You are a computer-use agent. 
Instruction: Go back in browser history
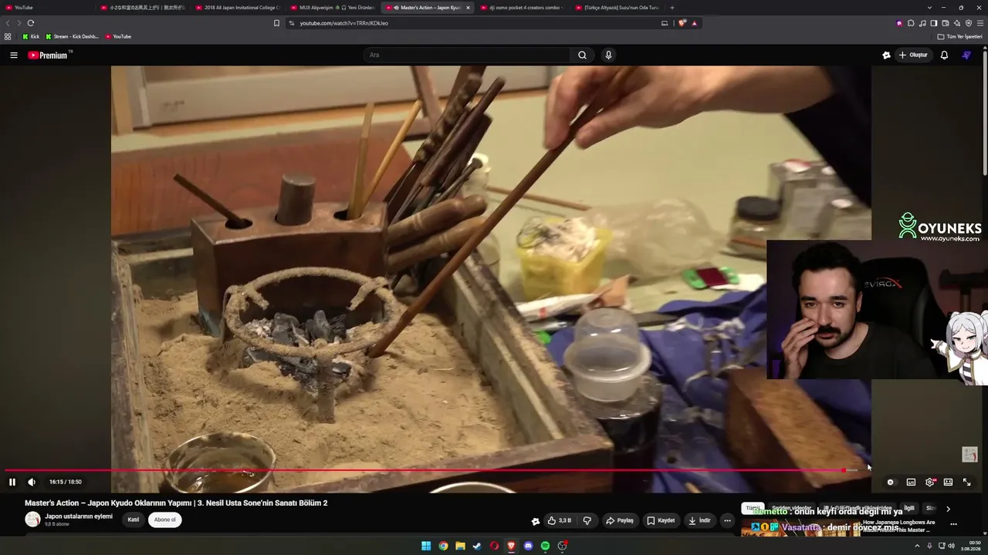[x=8, y=23]
